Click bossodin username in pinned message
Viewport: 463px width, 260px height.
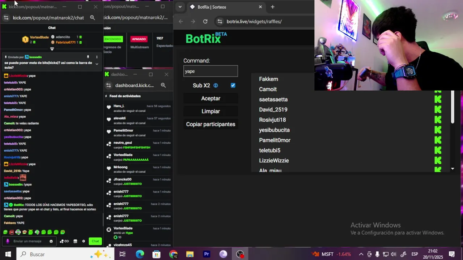click(x=35, y=57)
